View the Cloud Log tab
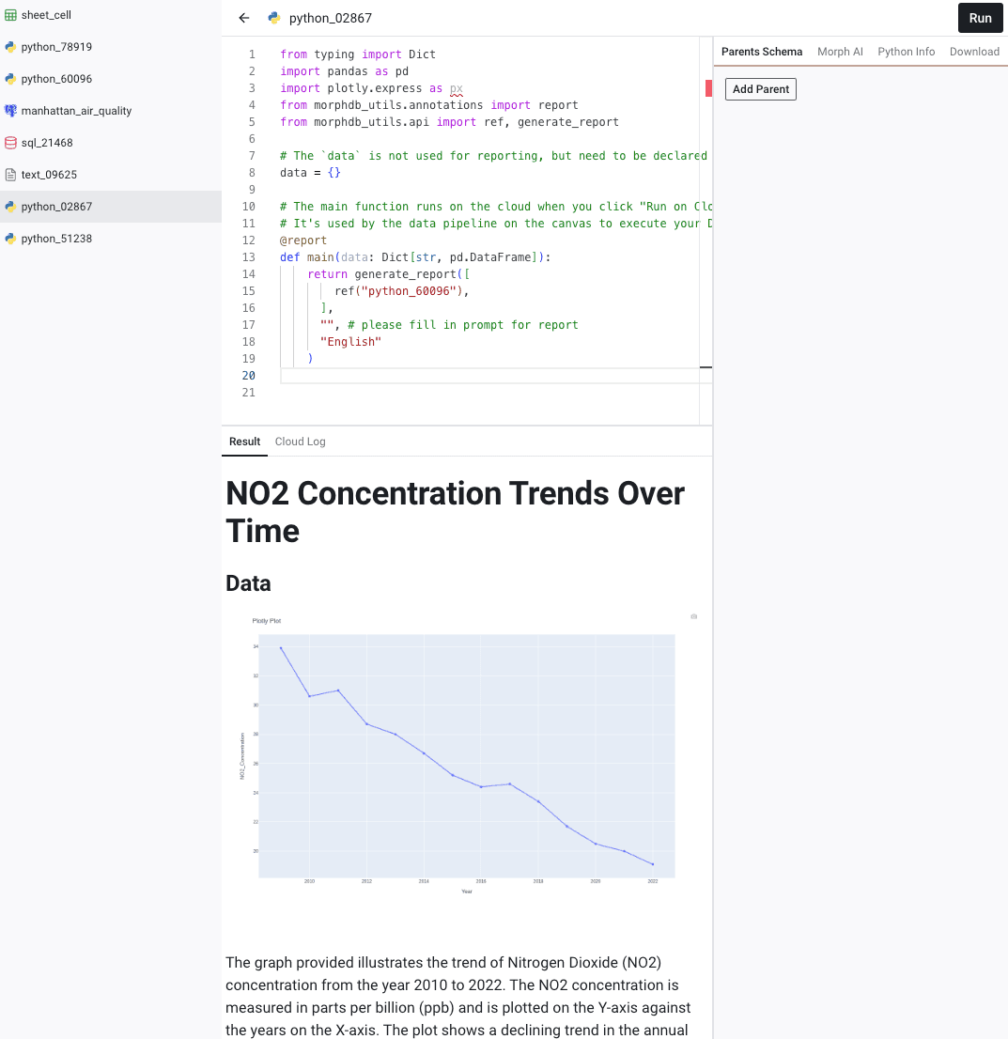Screen dimensions: 1008x1039 (x=301, y=442)
